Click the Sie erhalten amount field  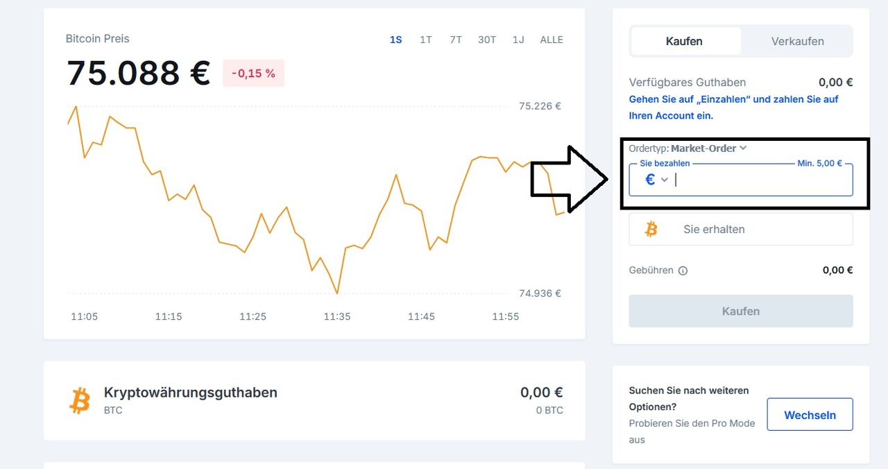tap(760, 229)
